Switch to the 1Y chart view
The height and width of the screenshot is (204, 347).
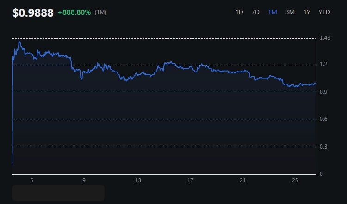306,12
